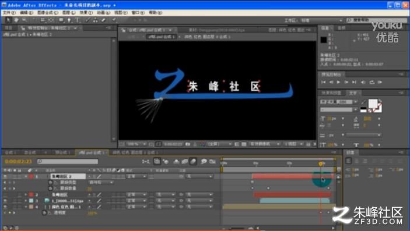This screenshot has height=231, width=410.
Task: Toggle loop option in preview controls
Action: point(372,82)
